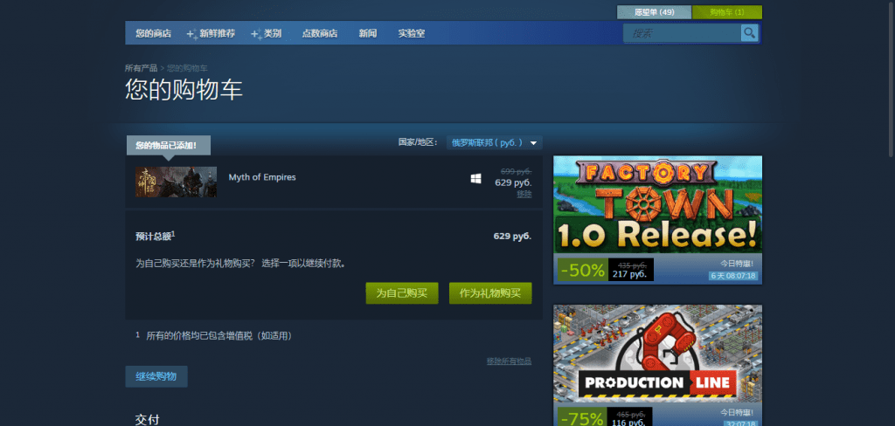Open the 愿望单 (49) wishlist button
The height and width of the screenshot is (426, 895).
[x=654, y=12]
